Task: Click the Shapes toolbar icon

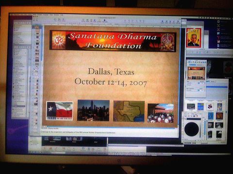Action: pyautogui.click(x=87, y=20)
